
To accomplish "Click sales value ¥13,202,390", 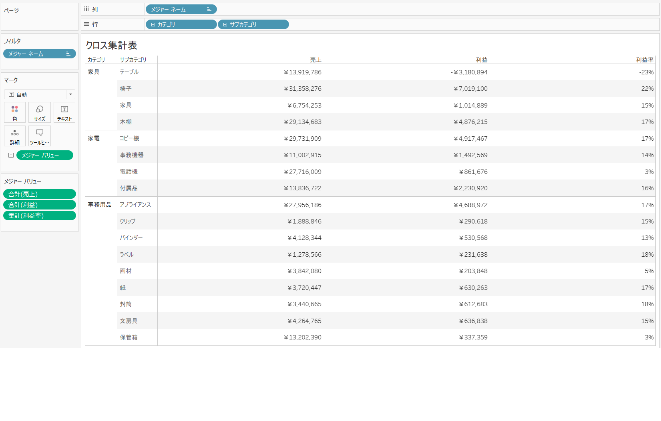I will click(x=303, y=337).
